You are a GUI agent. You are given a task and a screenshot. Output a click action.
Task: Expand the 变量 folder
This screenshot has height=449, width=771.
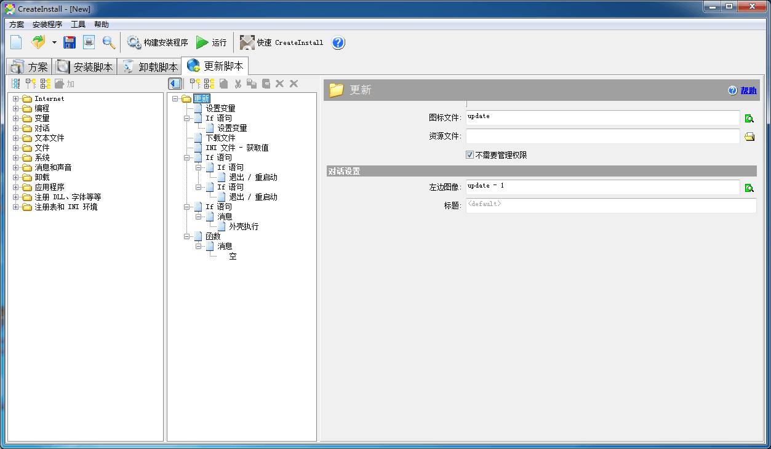coord(16,118)
